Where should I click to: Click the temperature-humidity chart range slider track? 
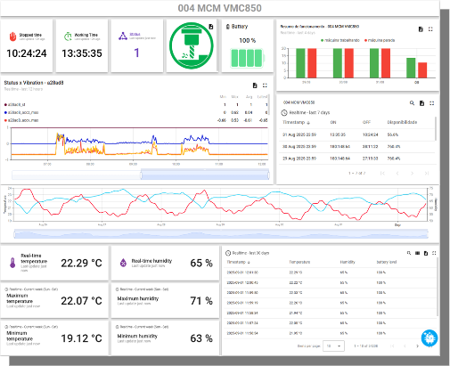221,234
